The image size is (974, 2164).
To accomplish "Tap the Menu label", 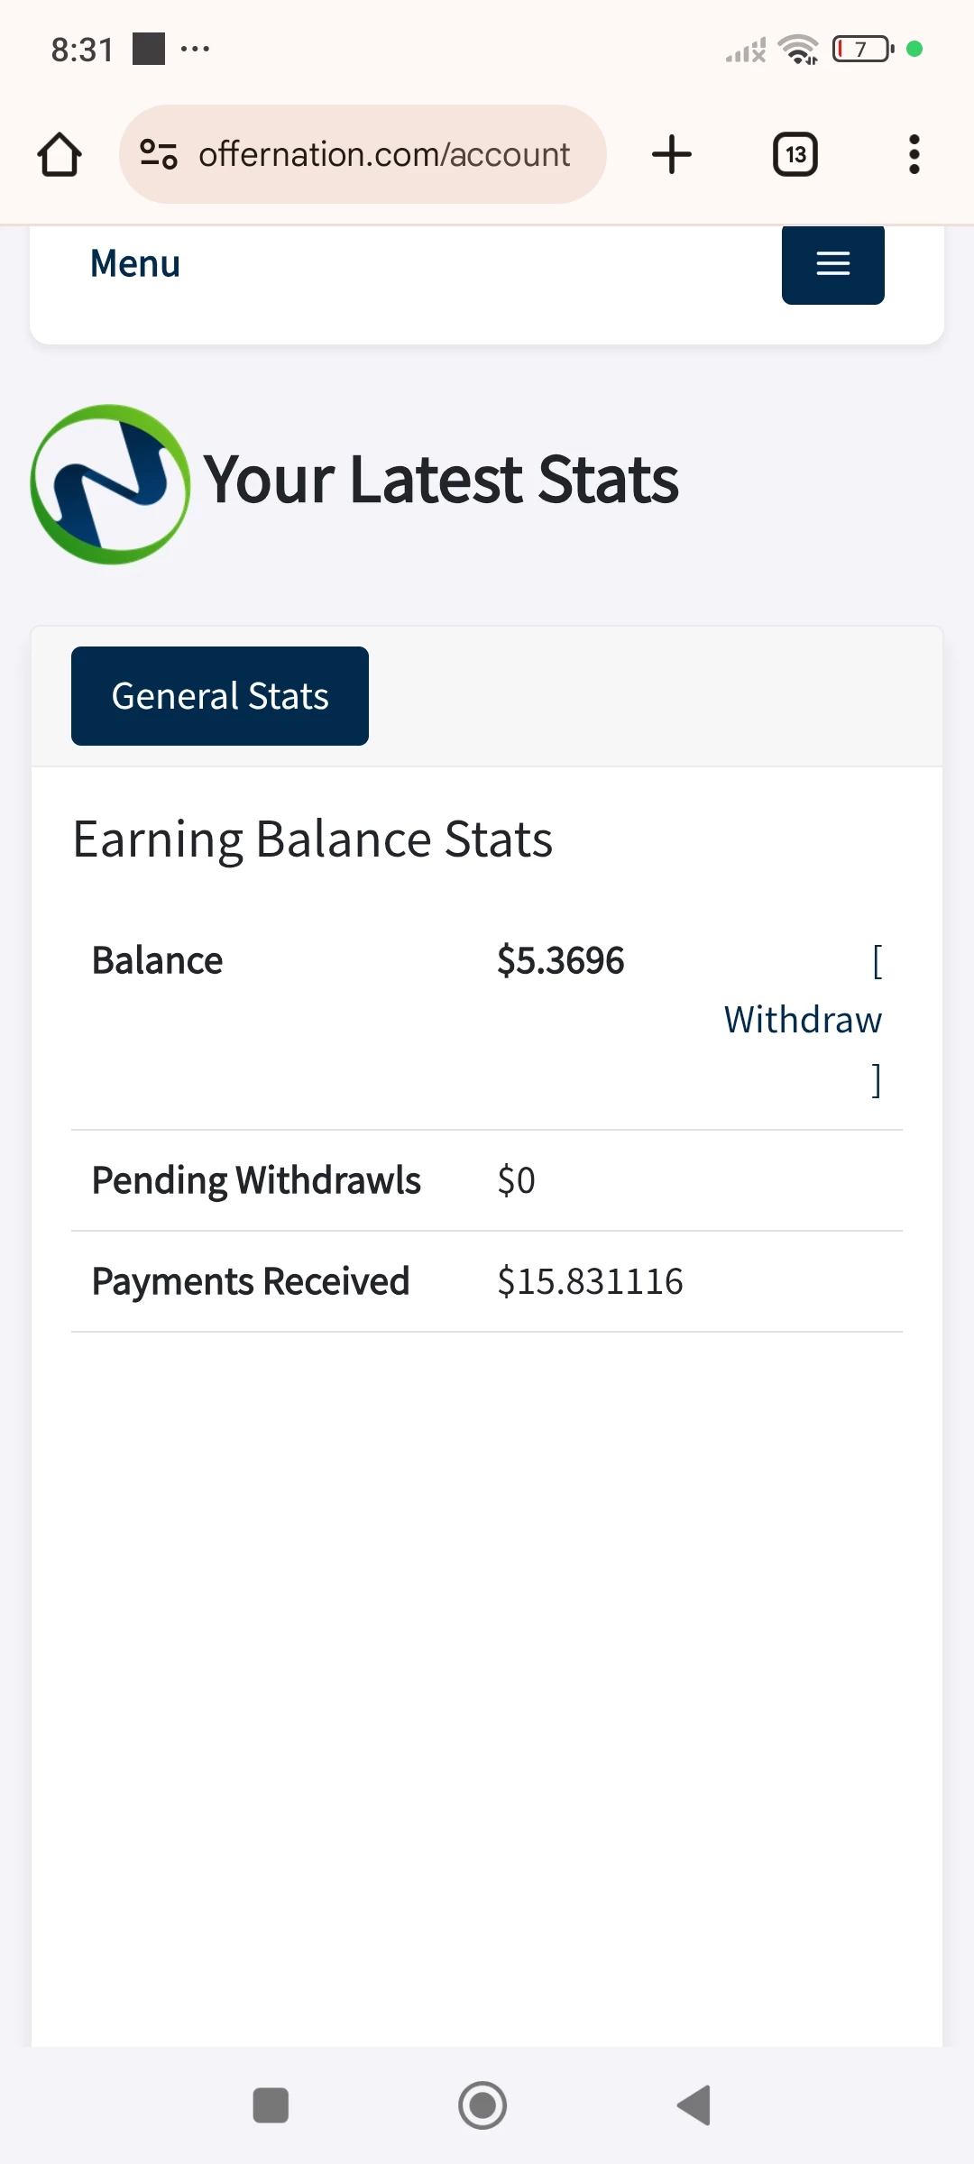I will pos(135,264).
